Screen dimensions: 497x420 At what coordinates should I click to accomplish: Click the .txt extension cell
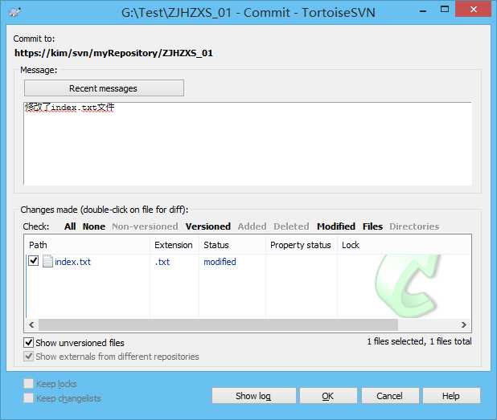point(162,262)
